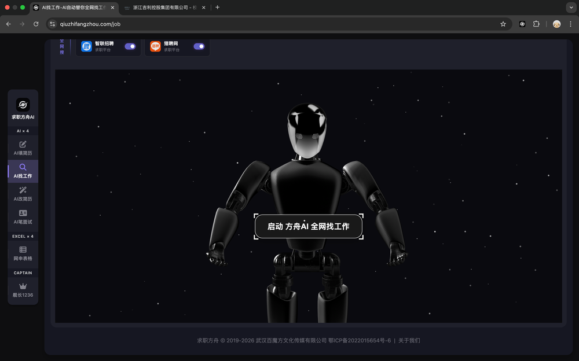Click the 求职方舟 extension icon in toolbar
Viewport: 579px width, 361px height.
coord(522,24)
